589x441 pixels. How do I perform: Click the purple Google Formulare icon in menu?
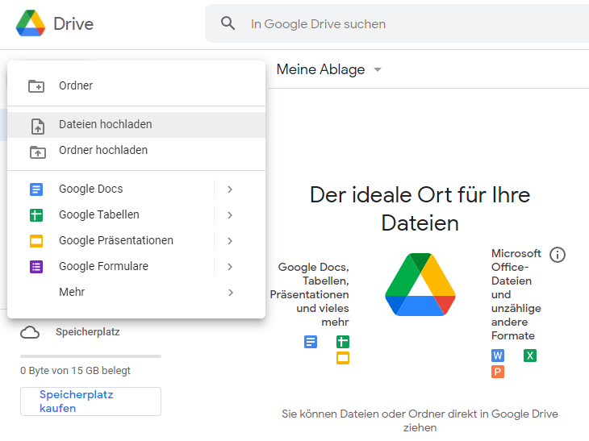click(36, 267)
